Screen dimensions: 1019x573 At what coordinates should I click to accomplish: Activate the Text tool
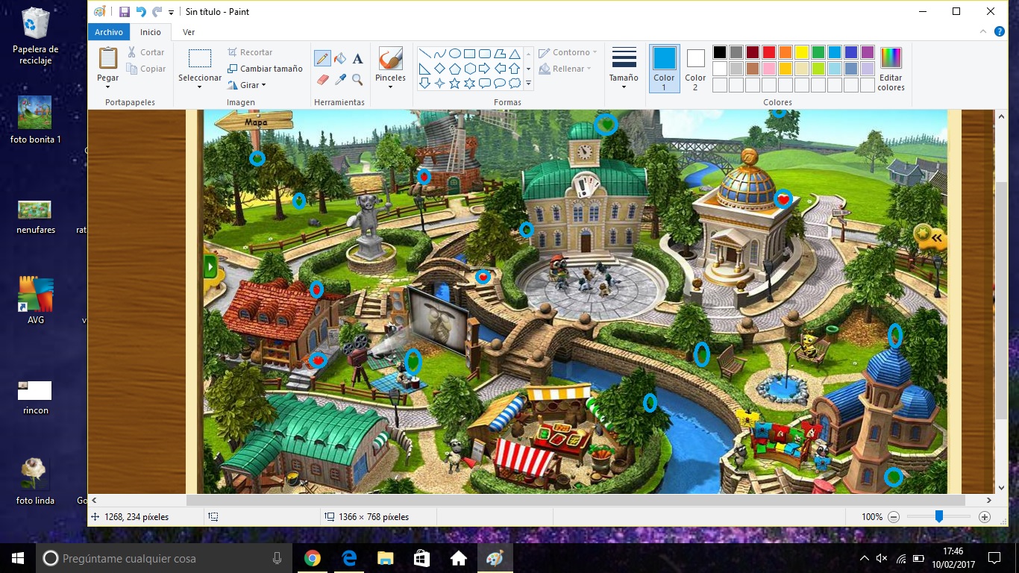pyautogui.click(x=358, y=58)
